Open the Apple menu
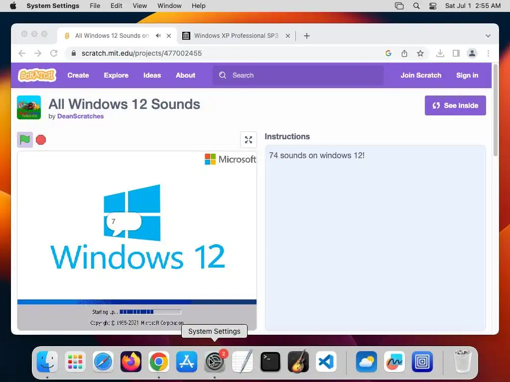This screenshot has height=382, width=510. pyautogui.click(x=13, y=6)
